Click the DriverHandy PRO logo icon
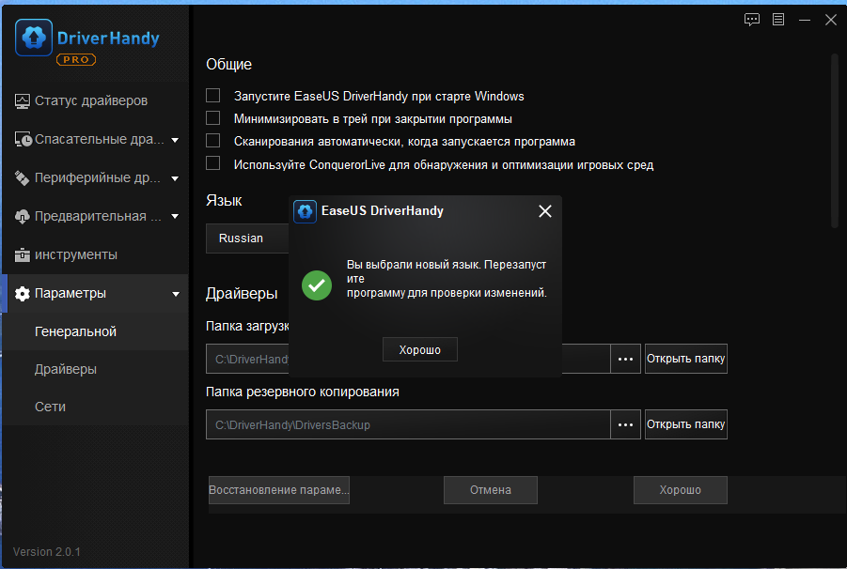 coord(34,38)
